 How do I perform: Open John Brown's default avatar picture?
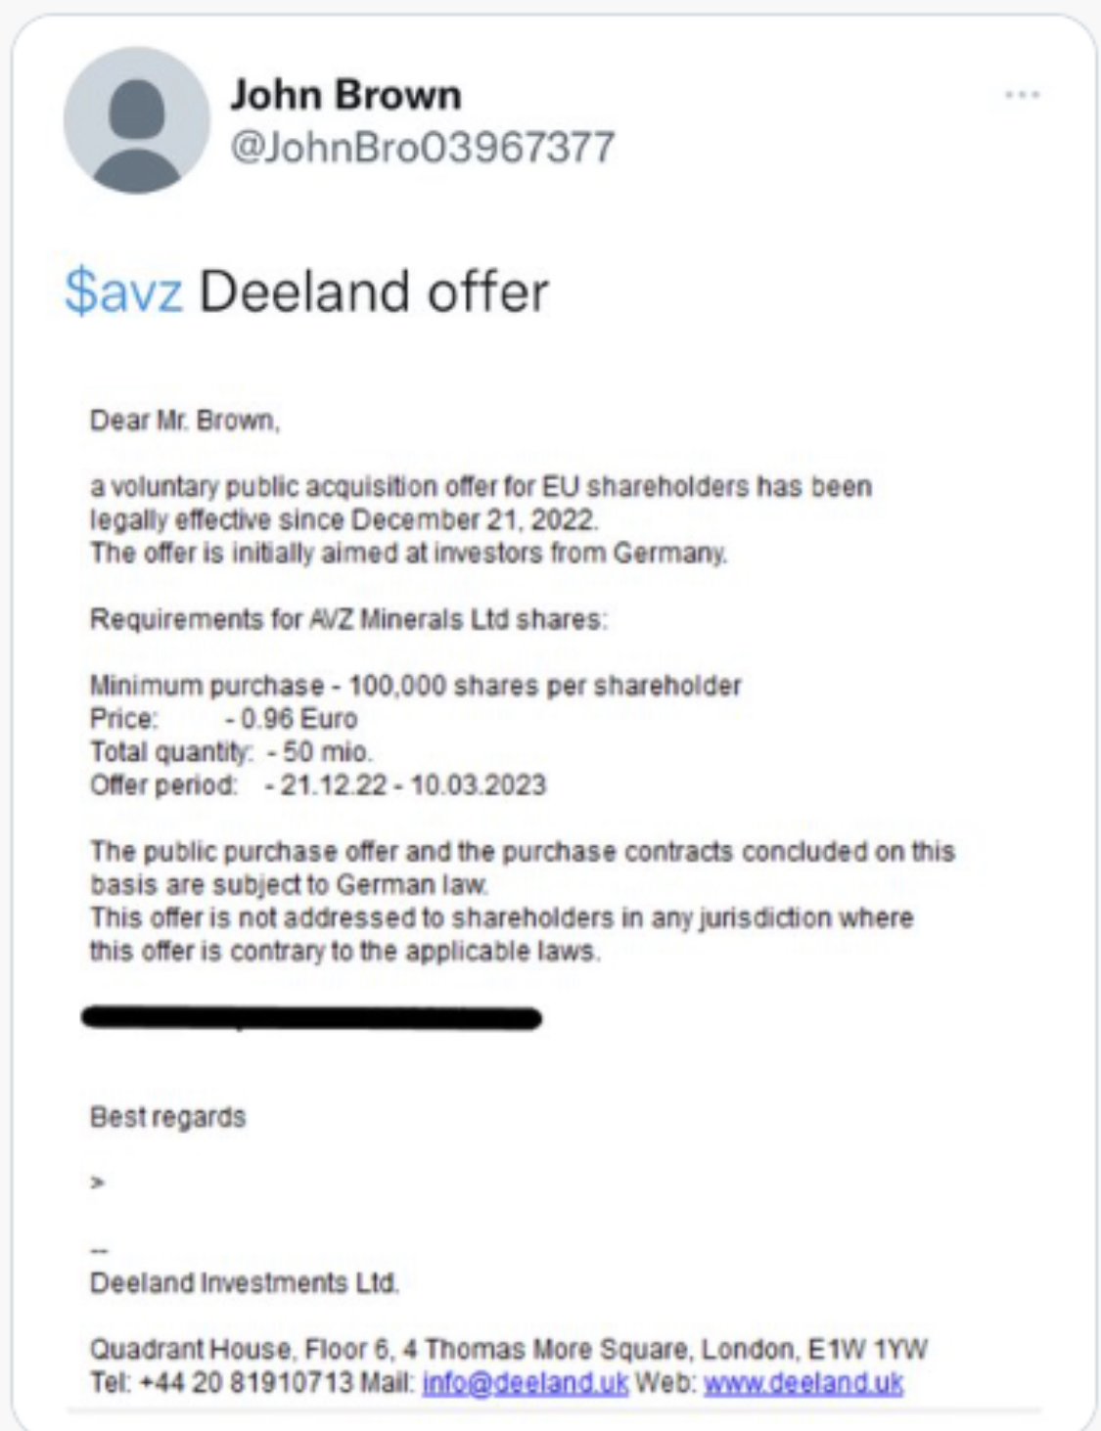pos(137,120)
